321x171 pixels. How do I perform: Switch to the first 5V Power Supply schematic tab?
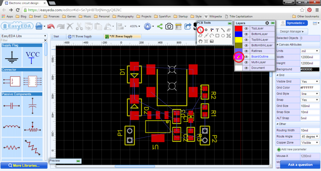(82, 36)
